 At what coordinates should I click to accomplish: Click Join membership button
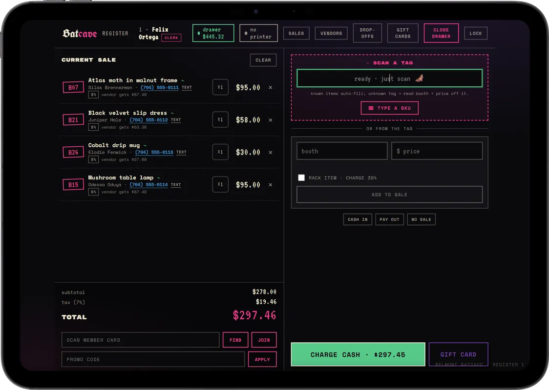[264, 340]
